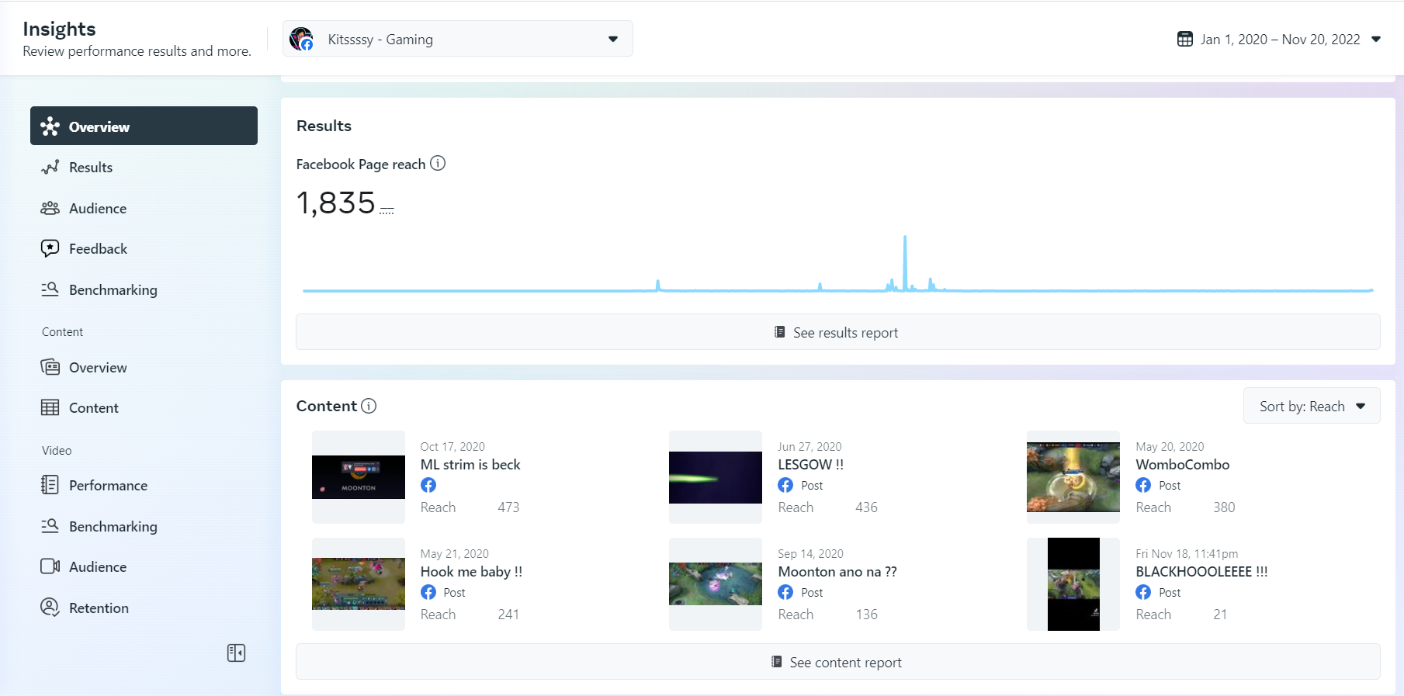This screenshot has width=1404, height=696.
Task: Click the Overview flower icon in sidebar
Action: pyautogui.click(x=50, y=126)
